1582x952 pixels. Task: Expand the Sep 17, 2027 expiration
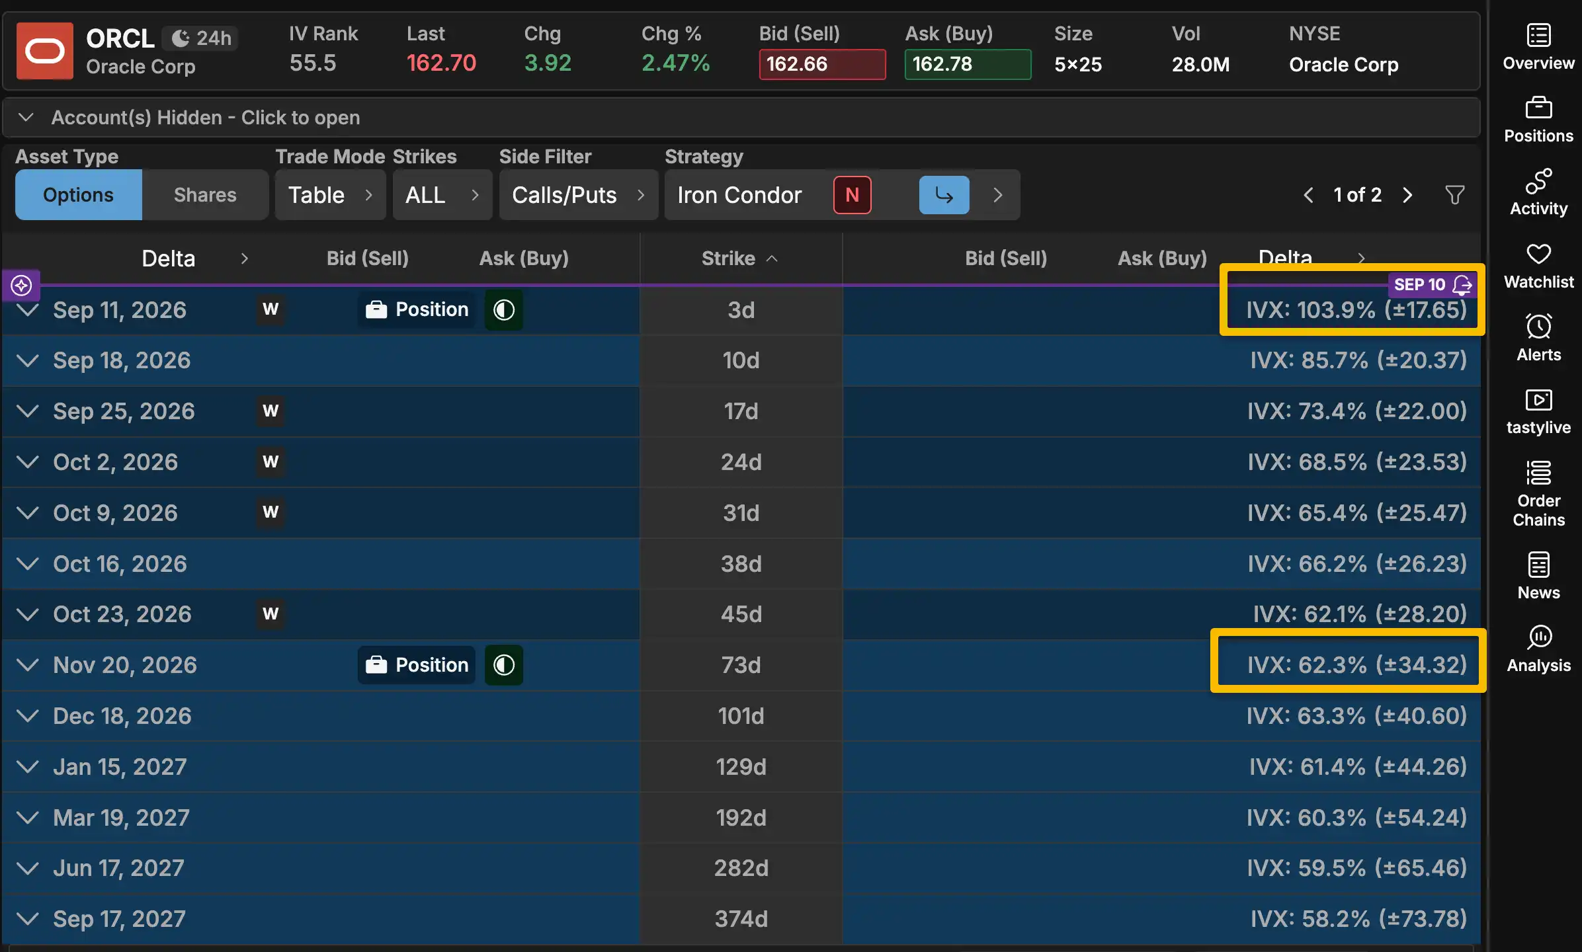[x=28, y=918]
